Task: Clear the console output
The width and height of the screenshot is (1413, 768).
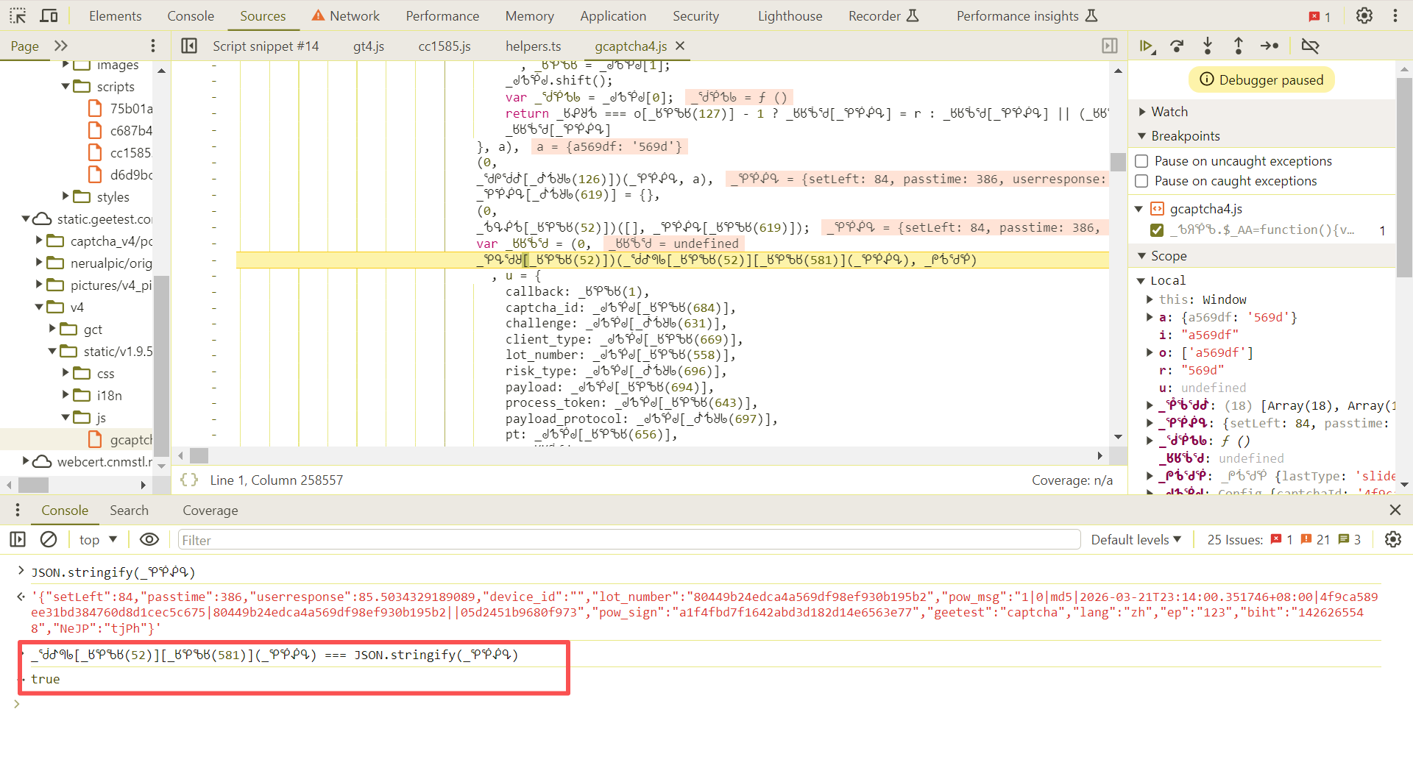Action: tap(49, 539)
